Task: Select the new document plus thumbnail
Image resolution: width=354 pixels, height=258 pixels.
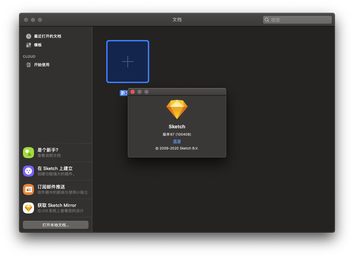Action: tap(128, 62)
